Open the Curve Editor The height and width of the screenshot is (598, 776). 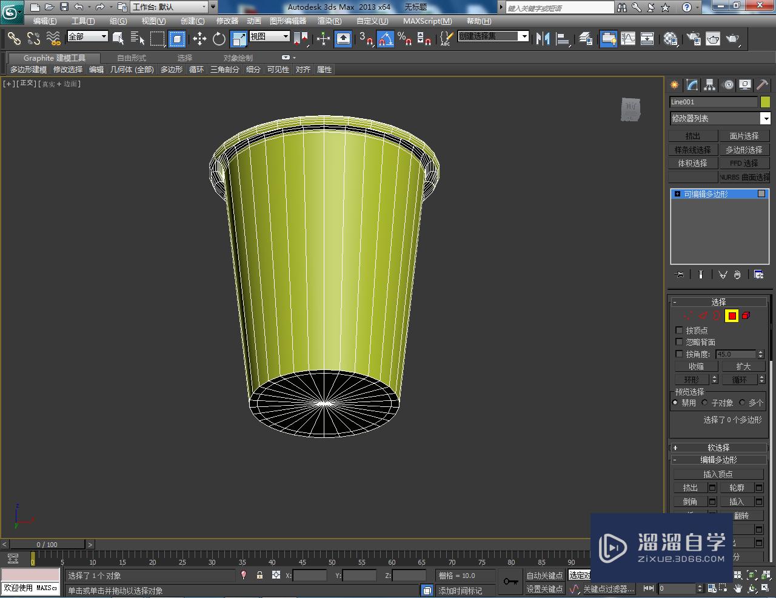point(628,39)
